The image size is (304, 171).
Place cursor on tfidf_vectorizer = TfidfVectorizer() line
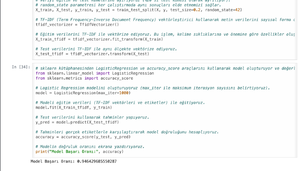[77, 25]
